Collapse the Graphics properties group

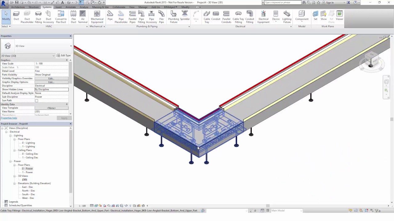click(66, 60)
